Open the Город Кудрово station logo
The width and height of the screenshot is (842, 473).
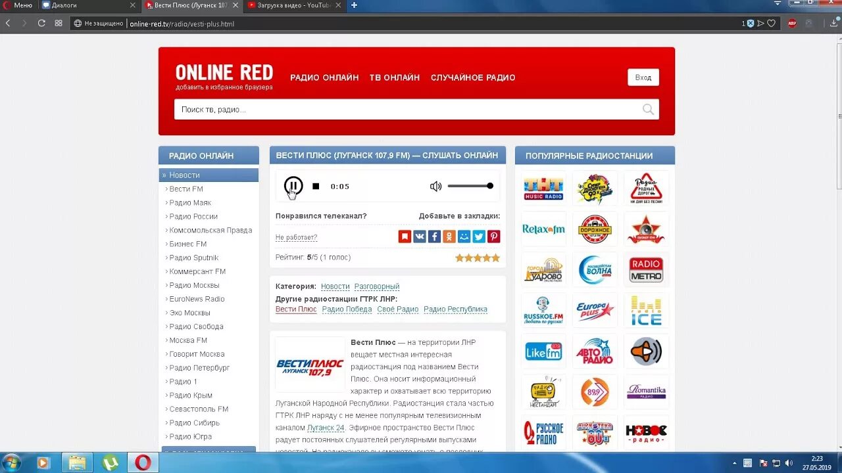(543, 270)
